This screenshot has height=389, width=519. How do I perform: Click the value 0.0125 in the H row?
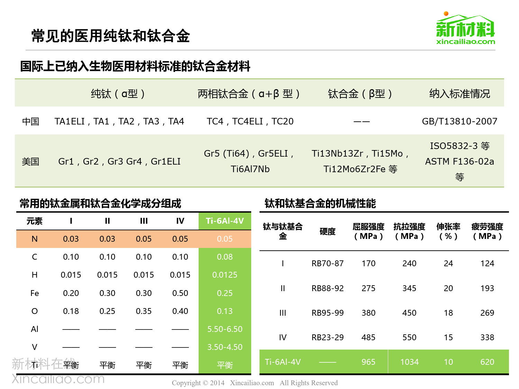(x=225, y=275)
